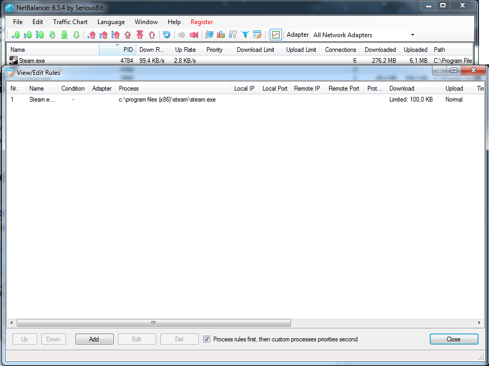Image resolution: width=489 pixels, height=366 pixels.
Task: Set low download priority, single-diamond green arrow
Action: pyautogui.click(x=16, y=35)
